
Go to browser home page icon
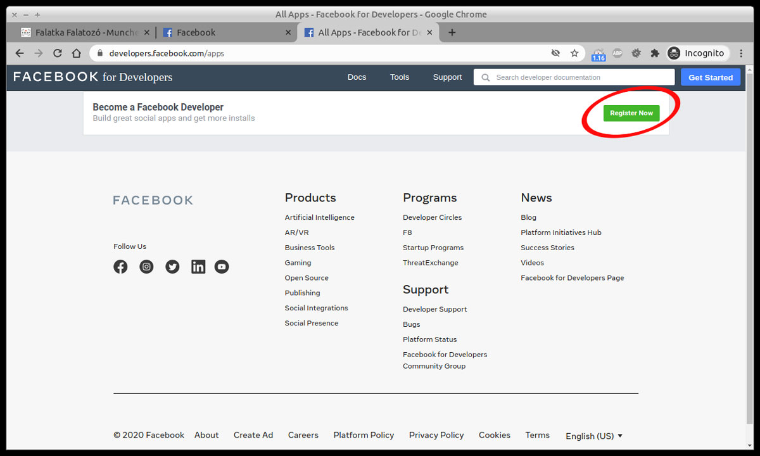click(x=77, y=53)
